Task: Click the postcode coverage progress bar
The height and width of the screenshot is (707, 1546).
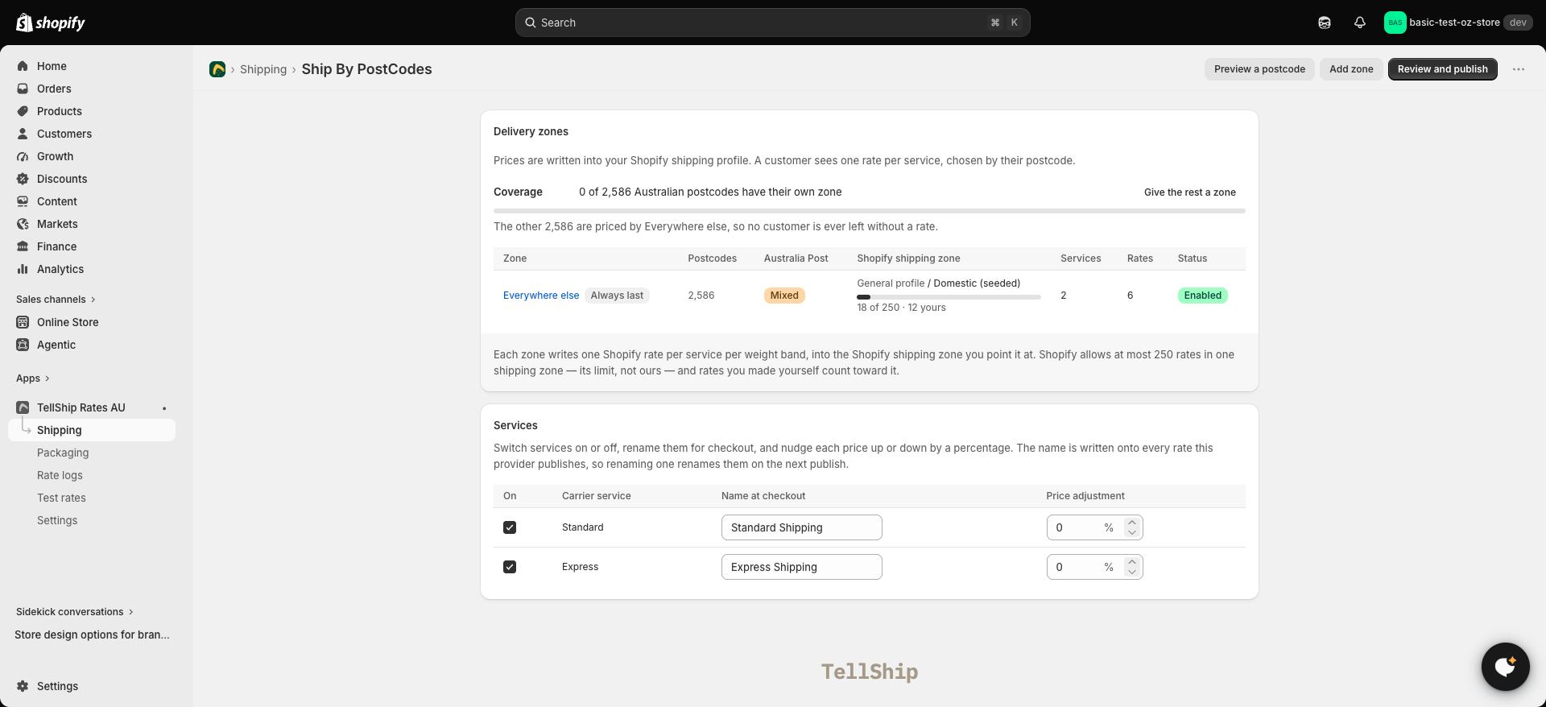Action: pyautogui.click(x=870, y=211)
